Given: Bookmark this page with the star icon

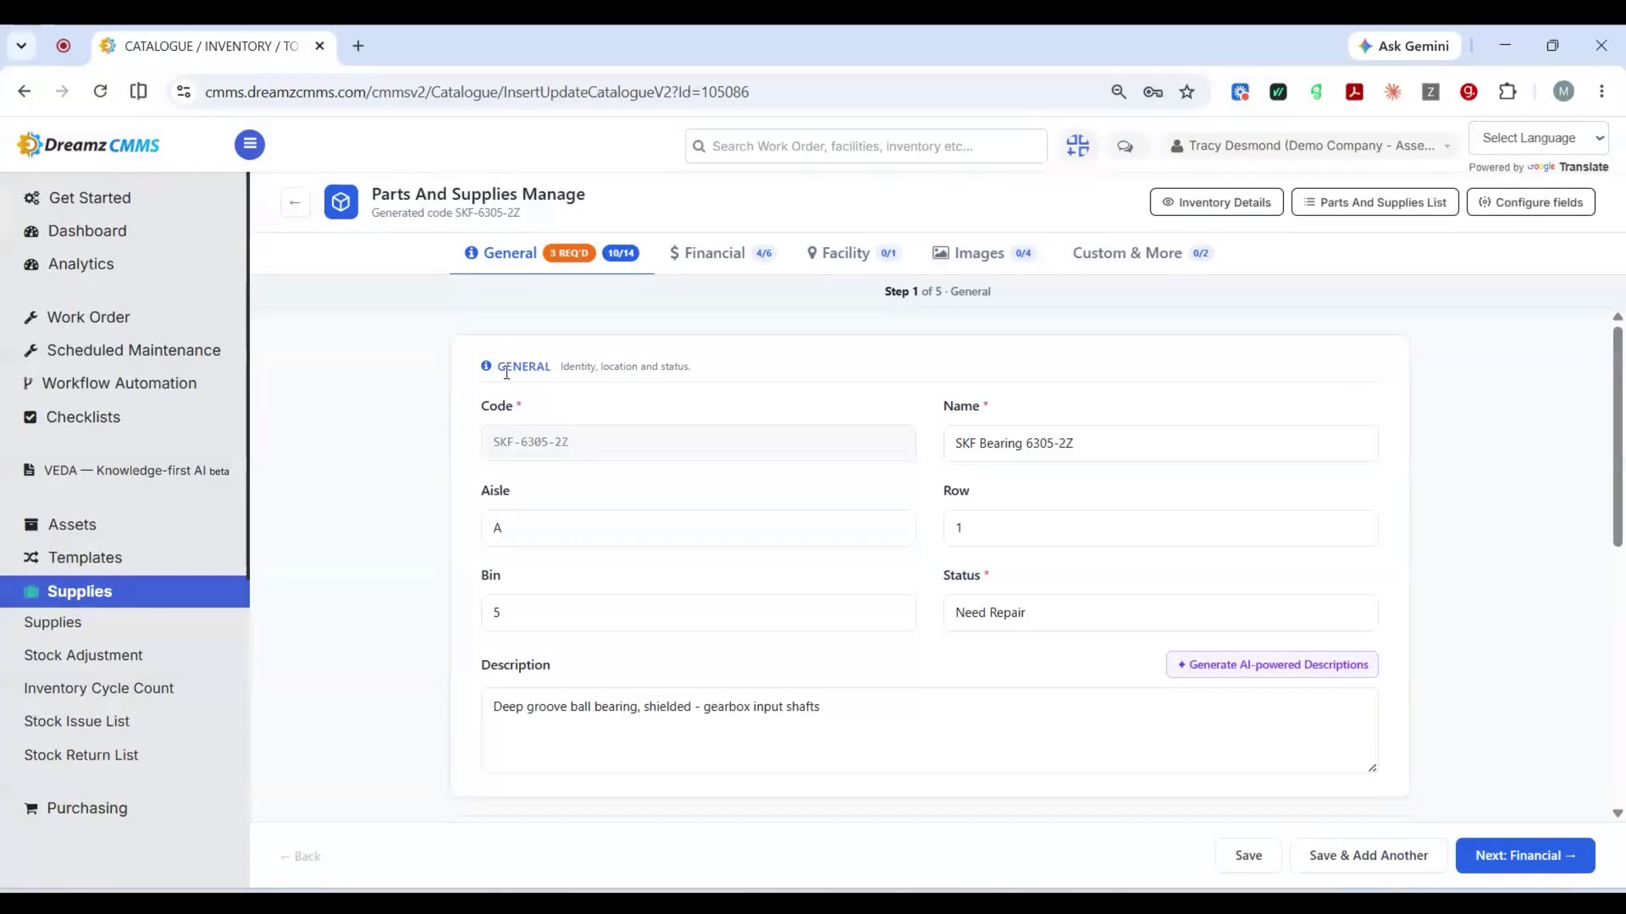Looking at the screenshot, I should pos(1187,91).
